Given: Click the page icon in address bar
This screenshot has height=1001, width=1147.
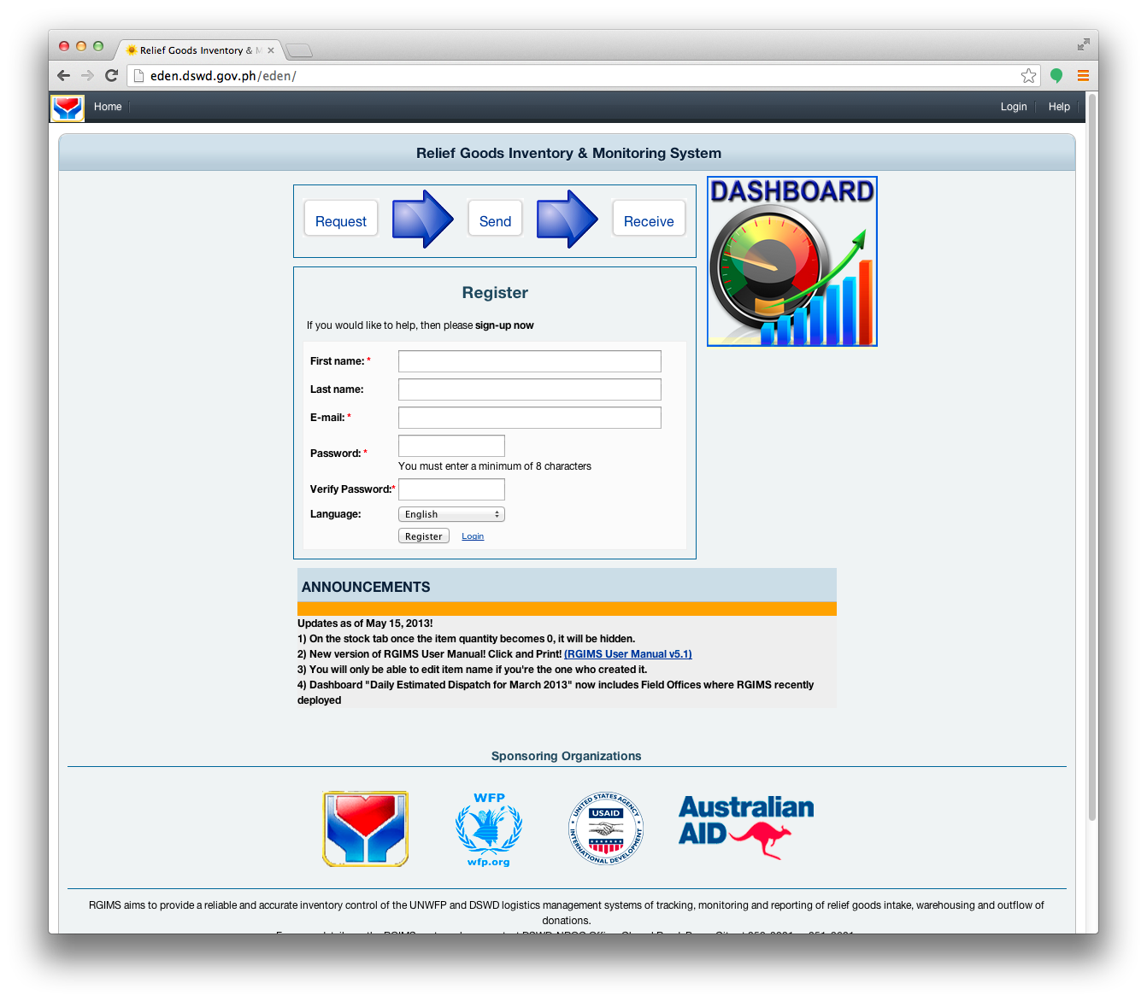Looking at the screenshot, I should click(138, 76).
